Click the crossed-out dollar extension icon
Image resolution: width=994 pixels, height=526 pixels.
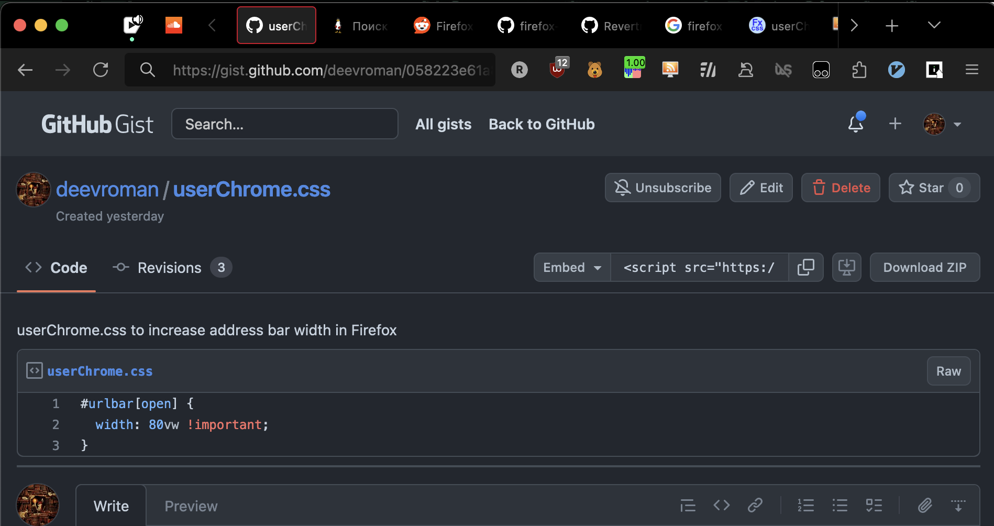pyautogui.click(x=783, y=70)
